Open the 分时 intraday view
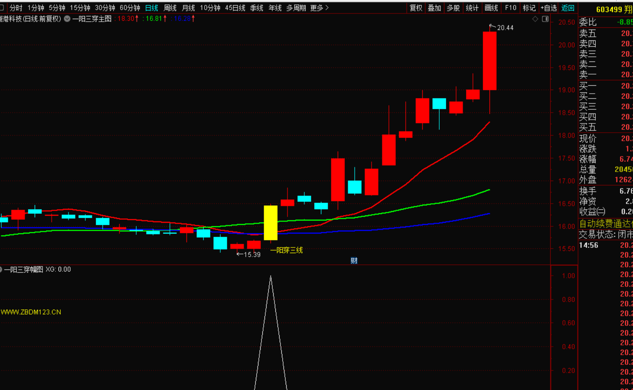This screenshot has width=633, height=390. [x=16, y=8]
